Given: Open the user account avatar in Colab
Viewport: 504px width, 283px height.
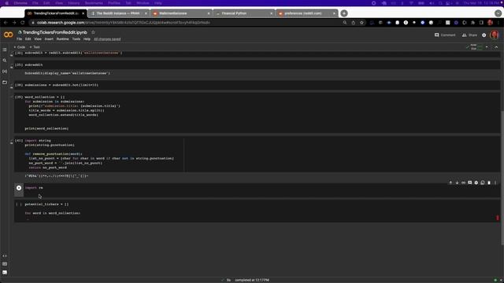Looking at the screenshot, I should (495, 35).
